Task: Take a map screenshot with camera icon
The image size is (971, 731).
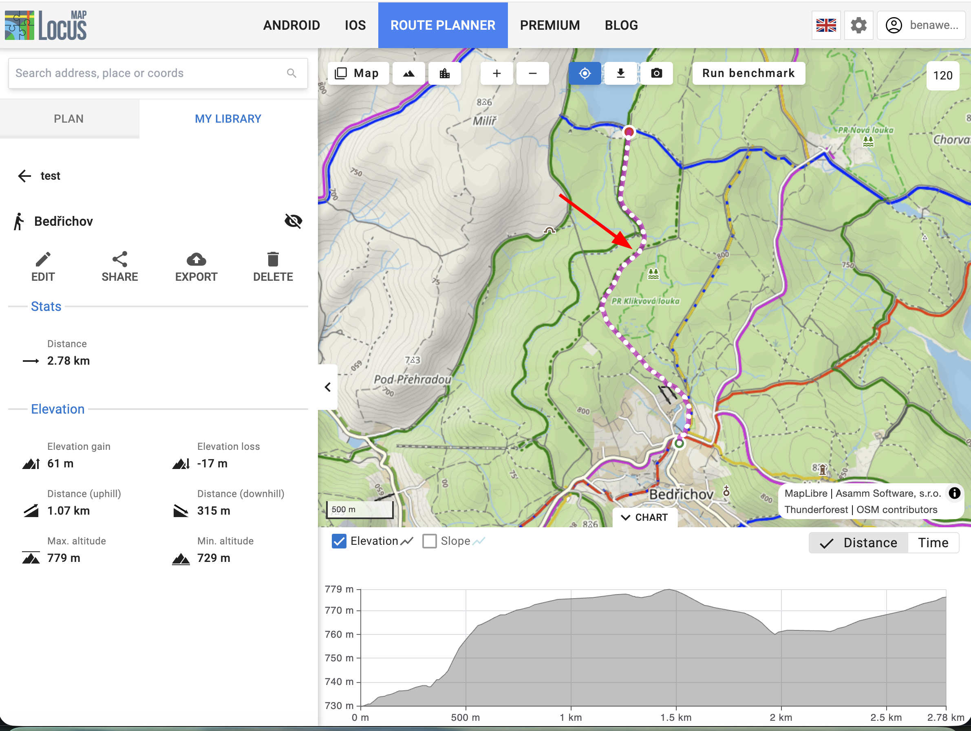Action: click(656, 73)
